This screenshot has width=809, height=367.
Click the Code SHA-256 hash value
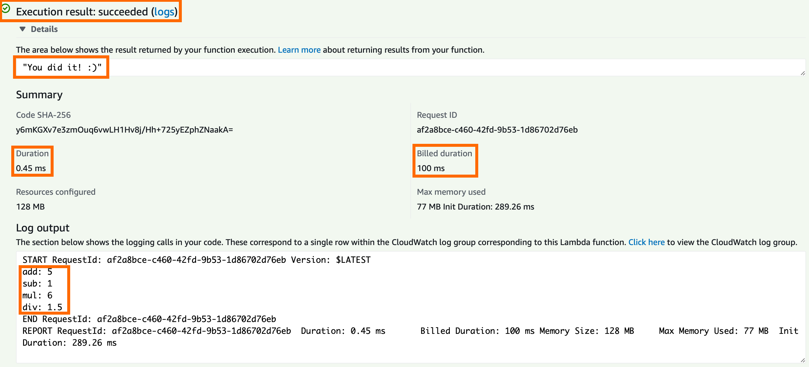pyautogui.click(x=124, y=130)
